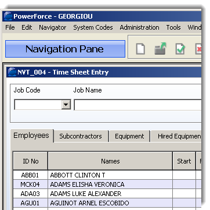Click the ID No column header
The height and width of the screenshot is (210, 210).
coord(31,161)
